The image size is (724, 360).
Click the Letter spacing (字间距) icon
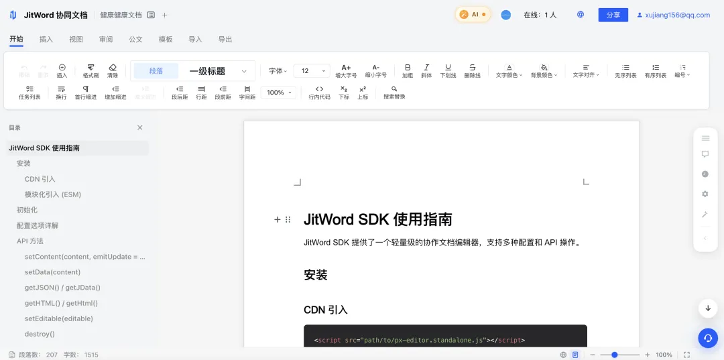[x=247, y=93]
